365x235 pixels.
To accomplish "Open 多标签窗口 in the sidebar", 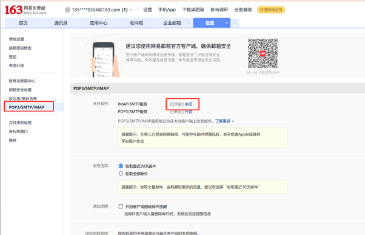I will (18, 131).
